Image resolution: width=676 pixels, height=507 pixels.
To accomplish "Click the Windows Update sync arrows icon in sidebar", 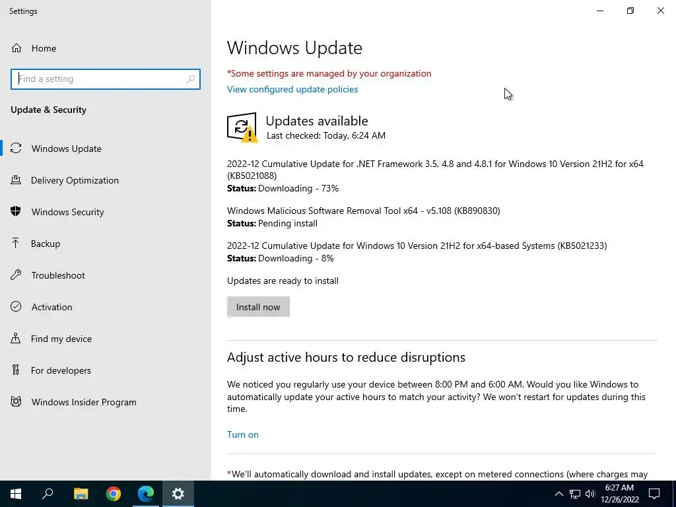I will pos(16,149).
